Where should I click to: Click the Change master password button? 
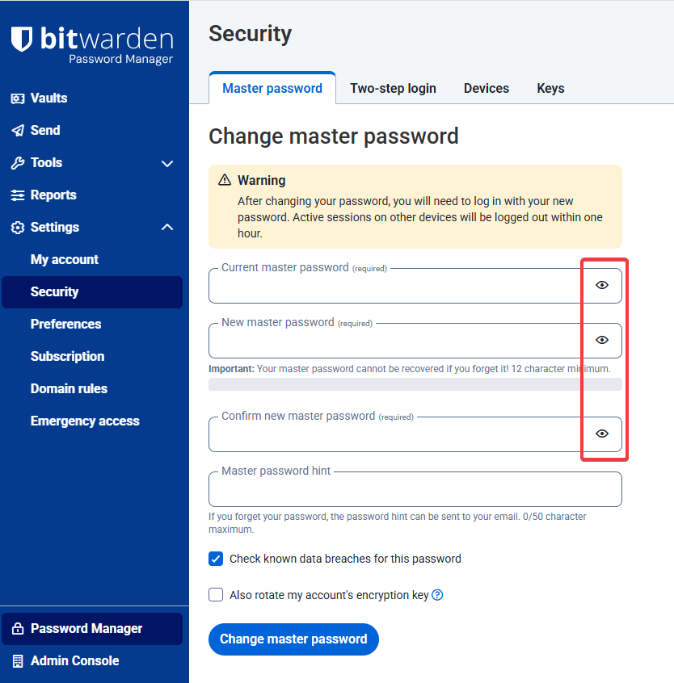[x=293, y=639]
